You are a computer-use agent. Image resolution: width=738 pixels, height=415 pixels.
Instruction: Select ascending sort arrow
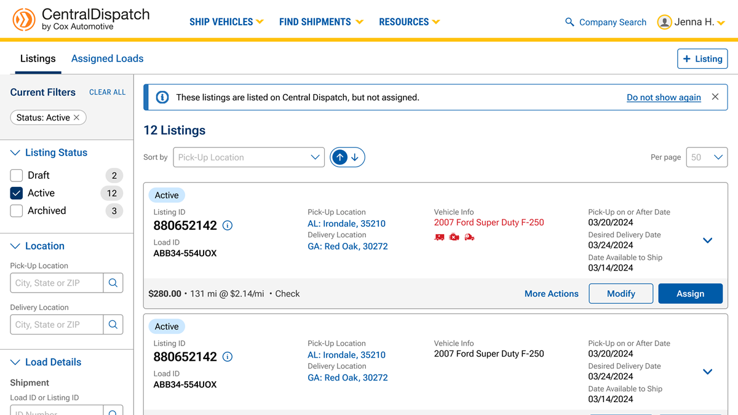340,157
